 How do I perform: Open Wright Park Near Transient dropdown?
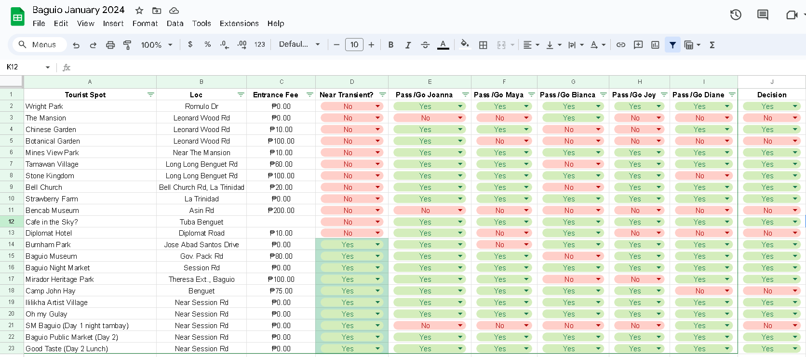pos(378,106)
